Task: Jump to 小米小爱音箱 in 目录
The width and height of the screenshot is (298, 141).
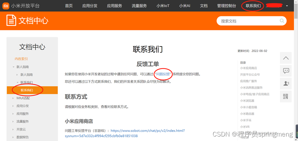Action: [x=249, y=107]
